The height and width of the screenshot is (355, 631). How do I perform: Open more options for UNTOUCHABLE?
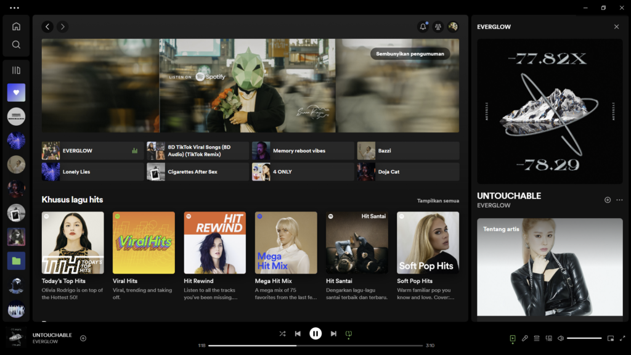(x=619, y=200)
